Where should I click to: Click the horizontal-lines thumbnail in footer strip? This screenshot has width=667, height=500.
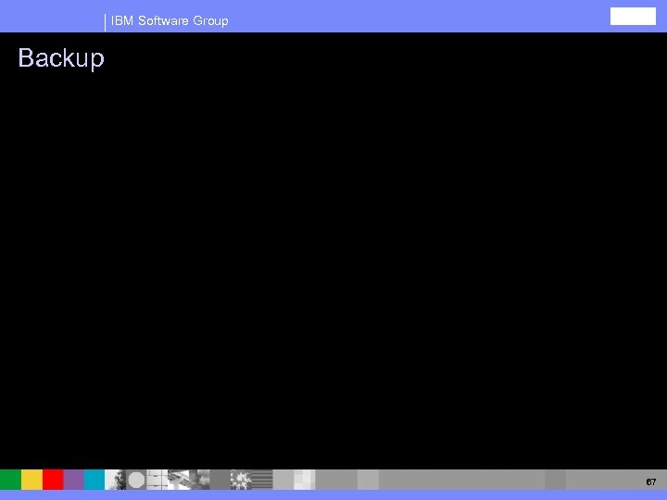coord(262,480)
